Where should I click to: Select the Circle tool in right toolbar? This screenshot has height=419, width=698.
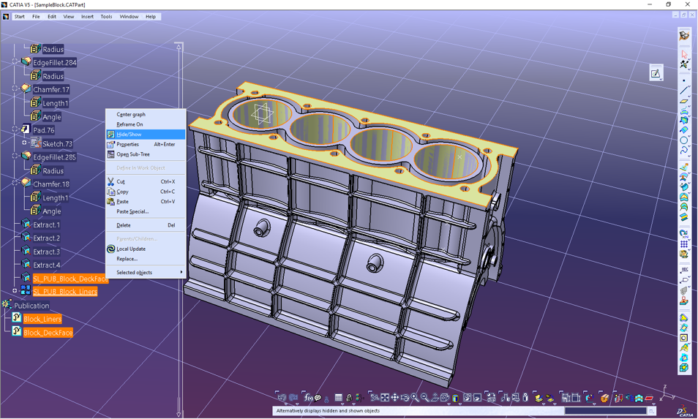coord(684,140)
